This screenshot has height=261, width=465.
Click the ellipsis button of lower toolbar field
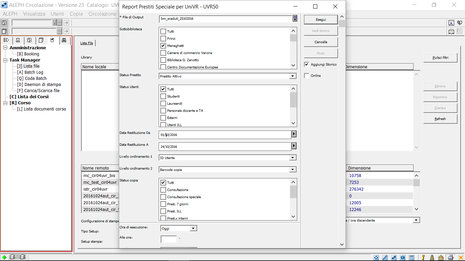pyautogui.click(x=60, y=31)
